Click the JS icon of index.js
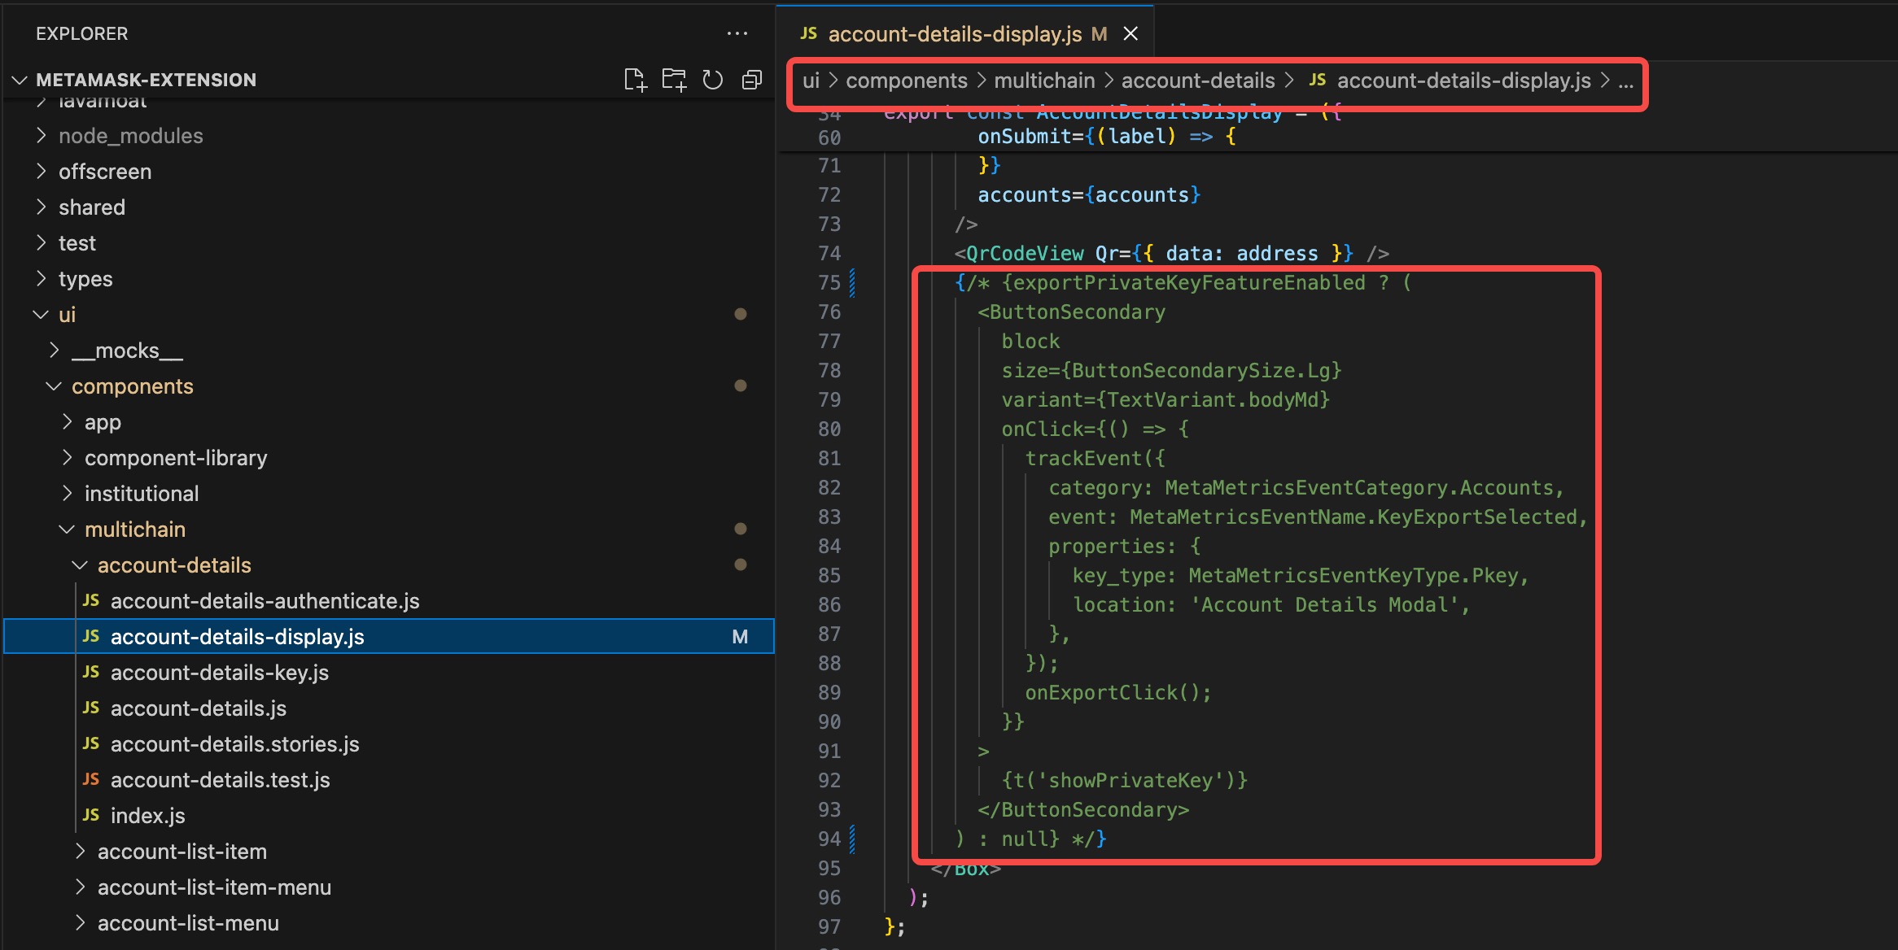The height and width of the screenshot is (950, 1898). pos(91,815)
